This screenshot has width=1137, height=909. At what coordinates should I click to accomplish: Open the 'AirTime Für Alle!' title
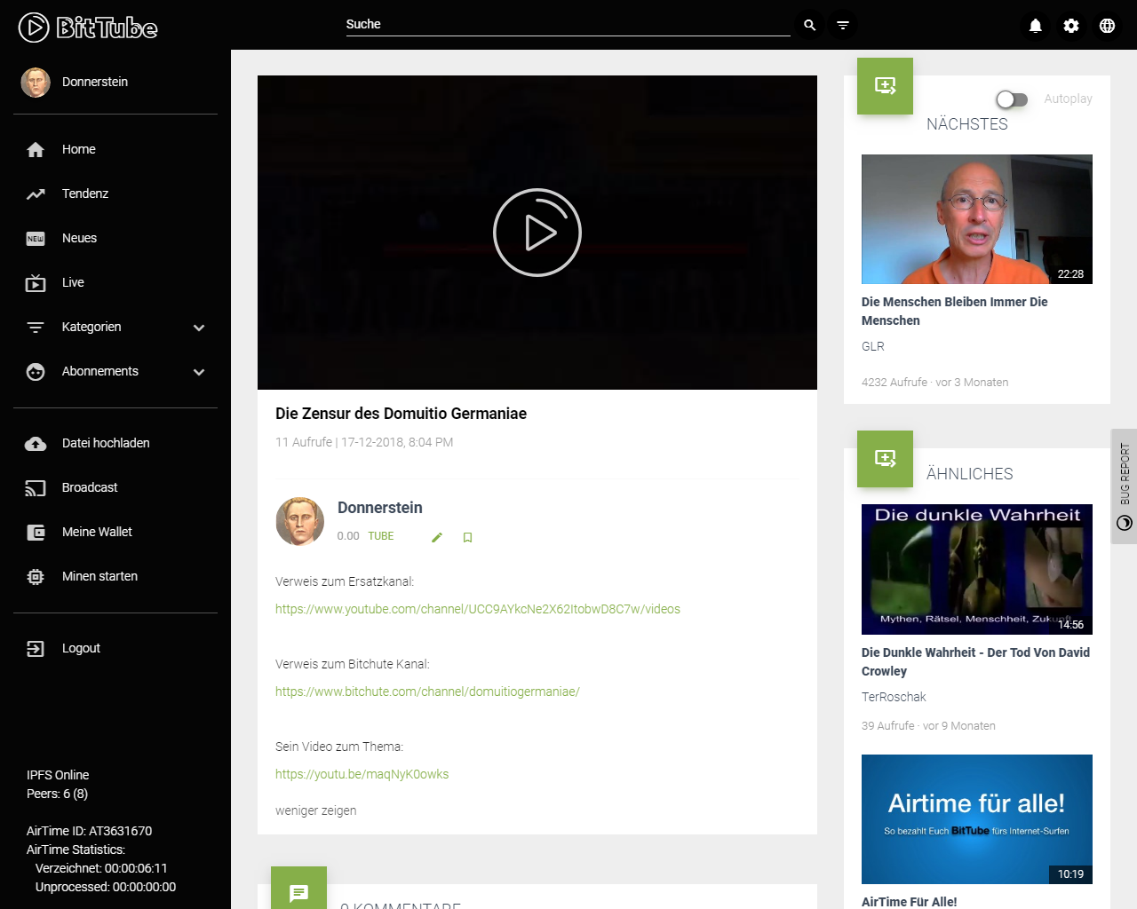[x=910, y=902]
